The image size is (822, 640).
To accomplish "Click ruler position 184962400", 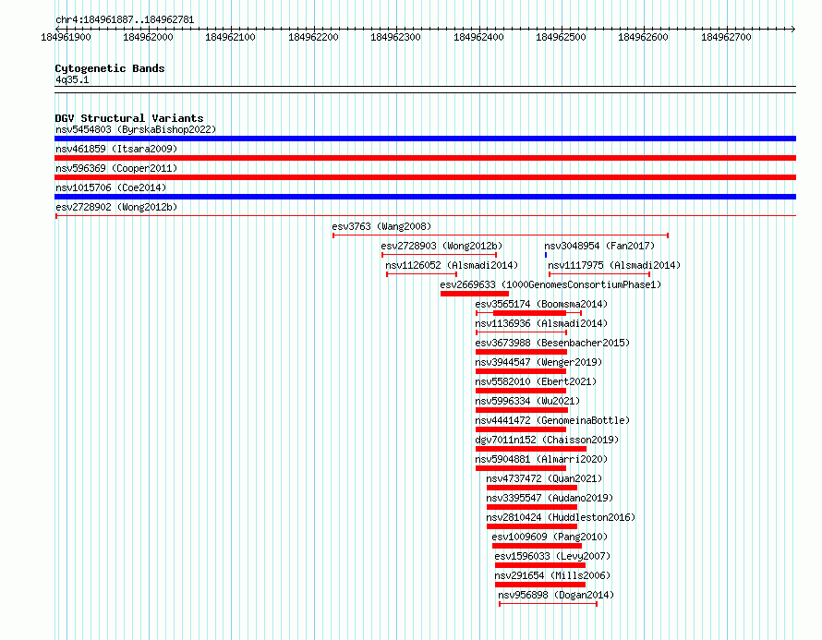I will [x=478, y=37].
